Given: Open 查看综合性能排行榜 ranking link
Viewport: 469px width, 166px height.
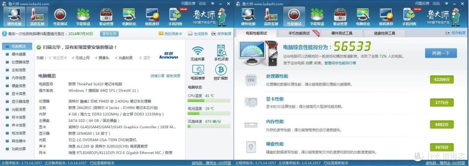Looking at the screenshot, I should pyautogui.click(x=340, y=63).
